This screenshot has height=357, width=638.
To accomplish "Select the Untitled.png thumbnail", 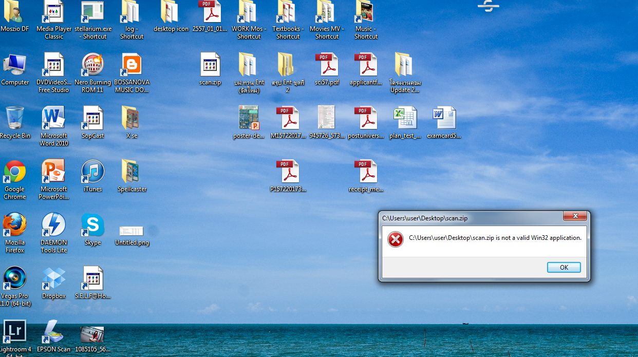I will pos(132,231).
